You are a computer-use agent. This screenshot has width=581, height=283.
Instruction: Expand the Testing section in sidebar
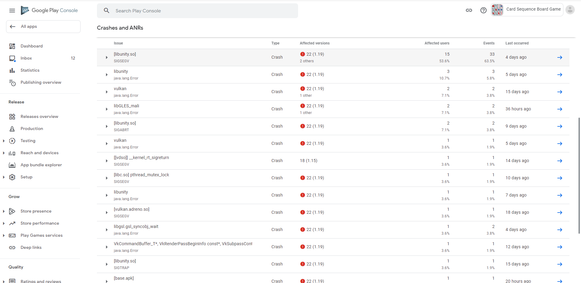(4, 141)
